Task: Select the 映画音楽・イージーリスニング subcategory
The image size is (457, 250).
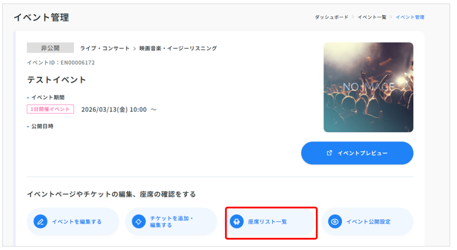Action: pos(178,48)
